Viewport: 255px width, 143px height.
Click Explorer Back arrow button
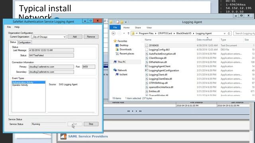pos(114,33)
